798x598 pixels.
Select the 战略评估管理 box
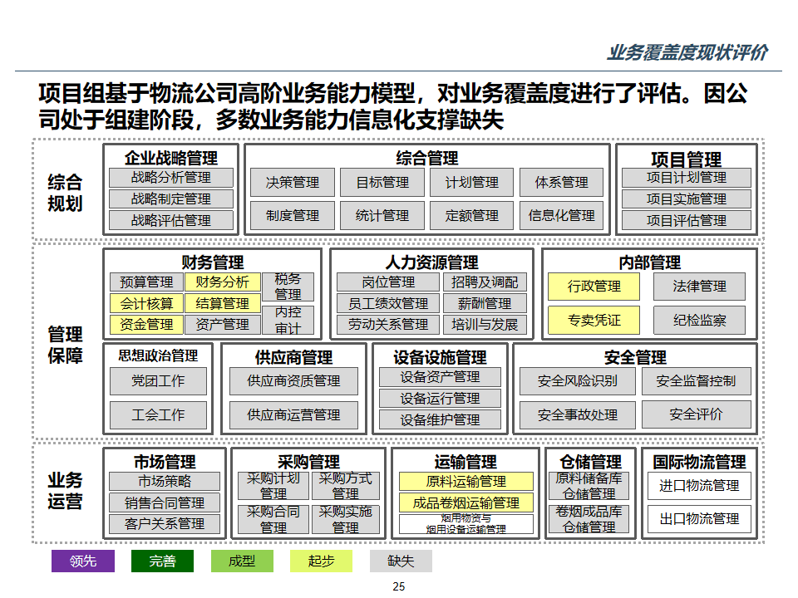point(171,220)
